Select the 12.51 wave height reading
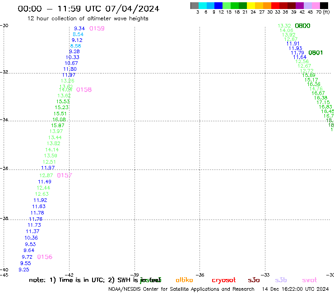This screenshot has width=334, height=293. point(49,162)
